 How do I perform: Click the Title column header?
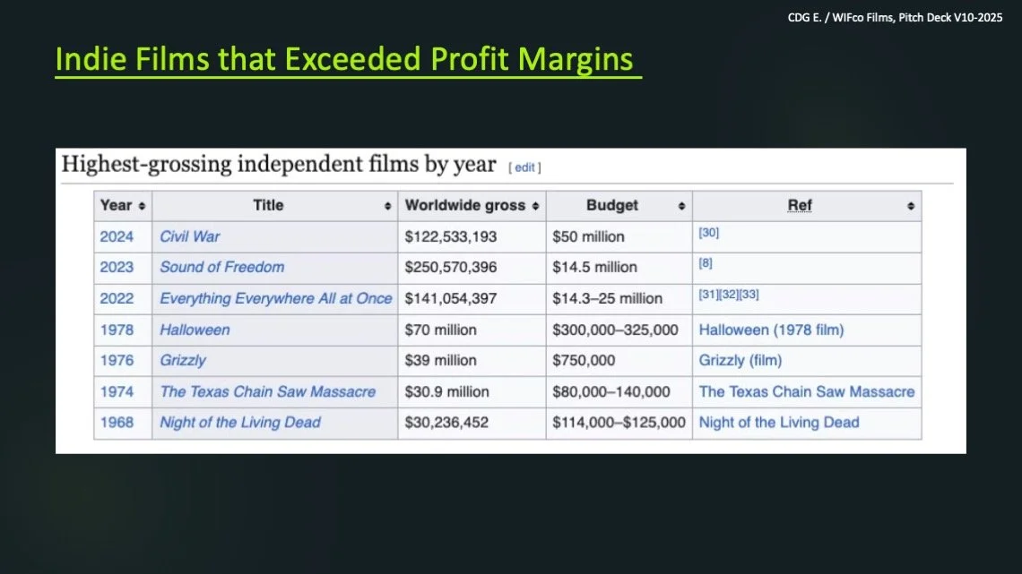tap(275, 206)
